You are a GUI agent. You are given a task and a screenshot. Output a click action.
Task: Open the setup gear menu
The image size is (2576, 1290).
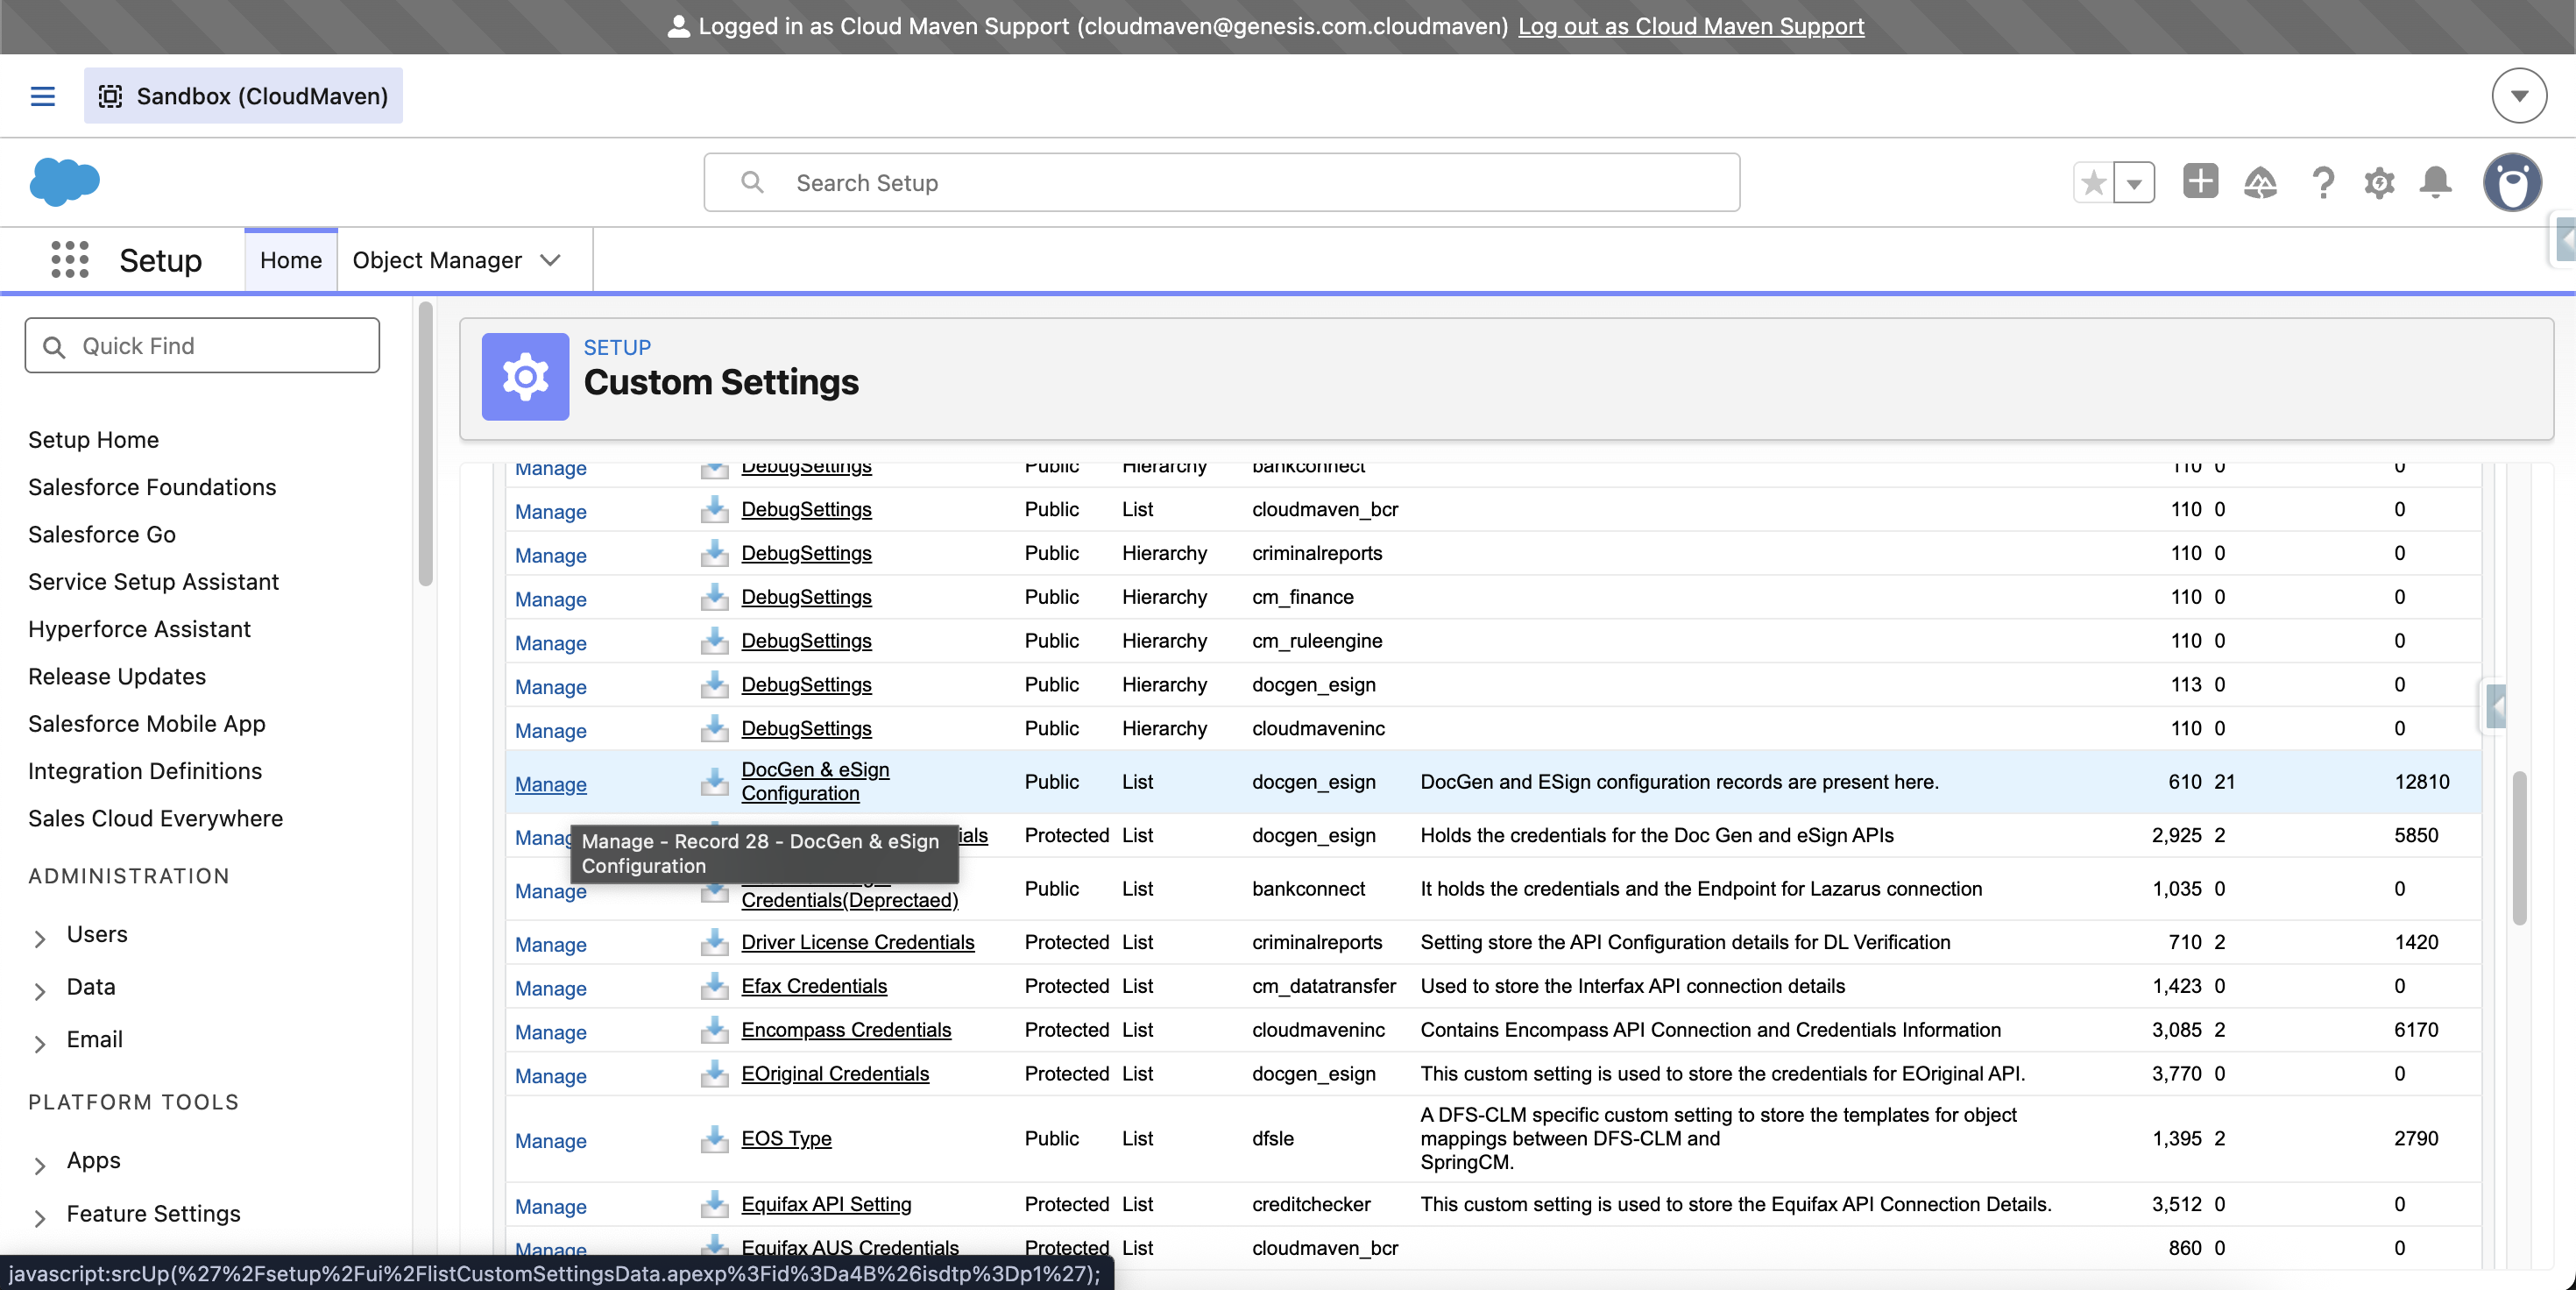point(2379,182)
